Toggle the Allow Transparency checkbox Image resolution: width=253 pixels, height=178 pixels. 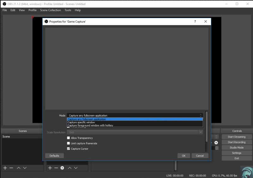tap(68, 138)
